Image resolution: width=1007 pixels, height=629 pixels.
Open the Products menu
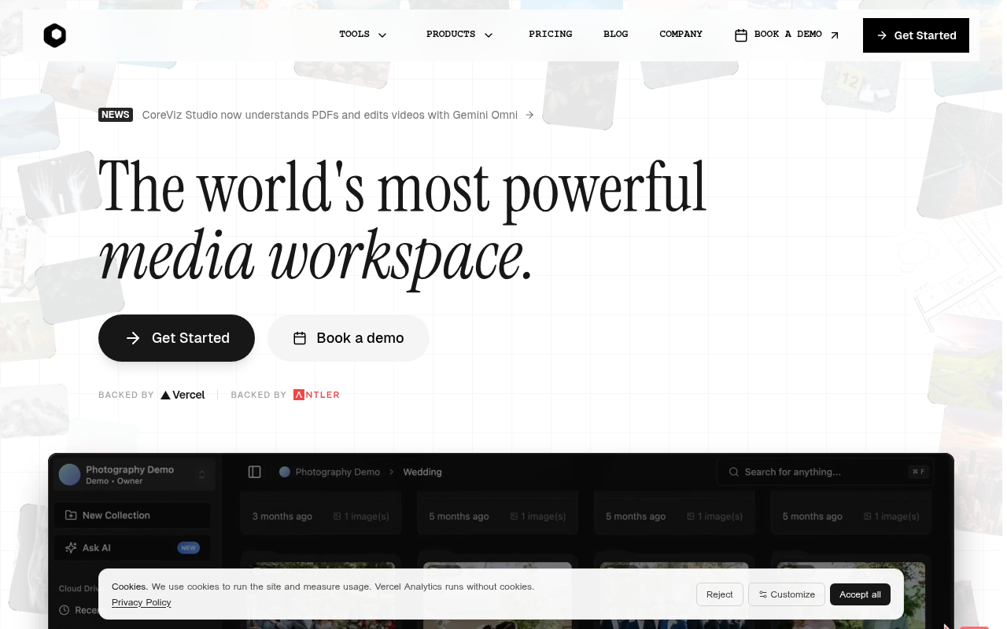pyautogui.click(x=459, y=35)
